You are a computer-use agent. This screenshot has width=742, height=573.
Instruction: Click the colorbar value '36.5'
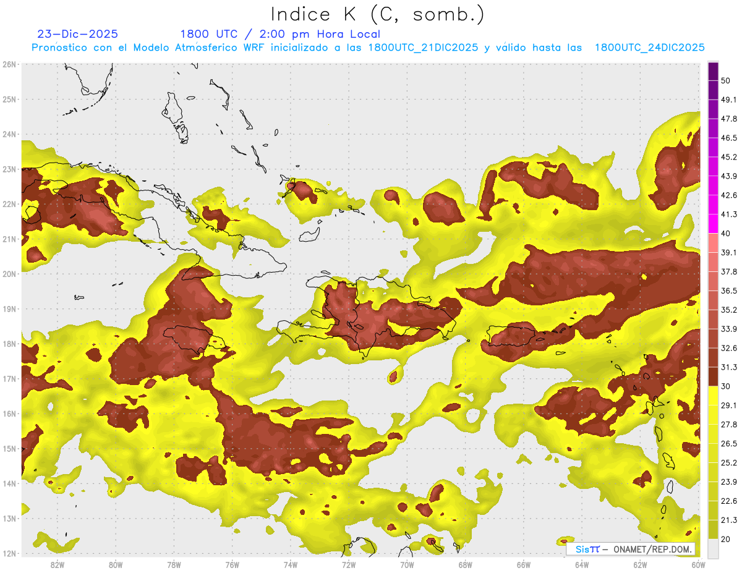(729, 291)
